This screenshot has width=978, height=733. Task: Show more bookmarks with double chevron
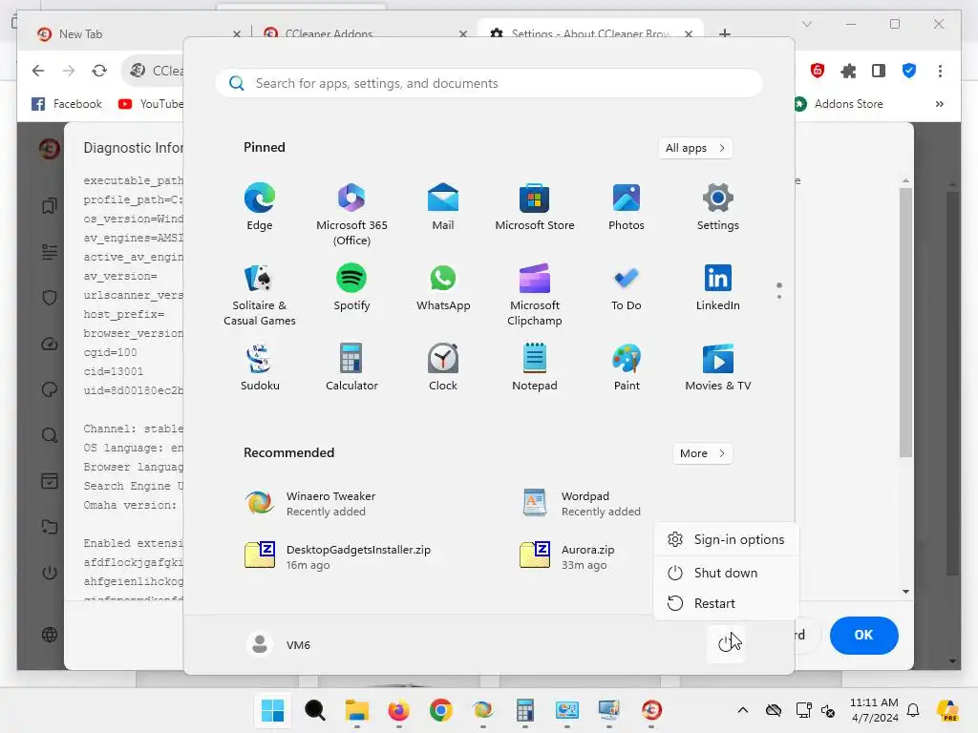tap(940, 104)
